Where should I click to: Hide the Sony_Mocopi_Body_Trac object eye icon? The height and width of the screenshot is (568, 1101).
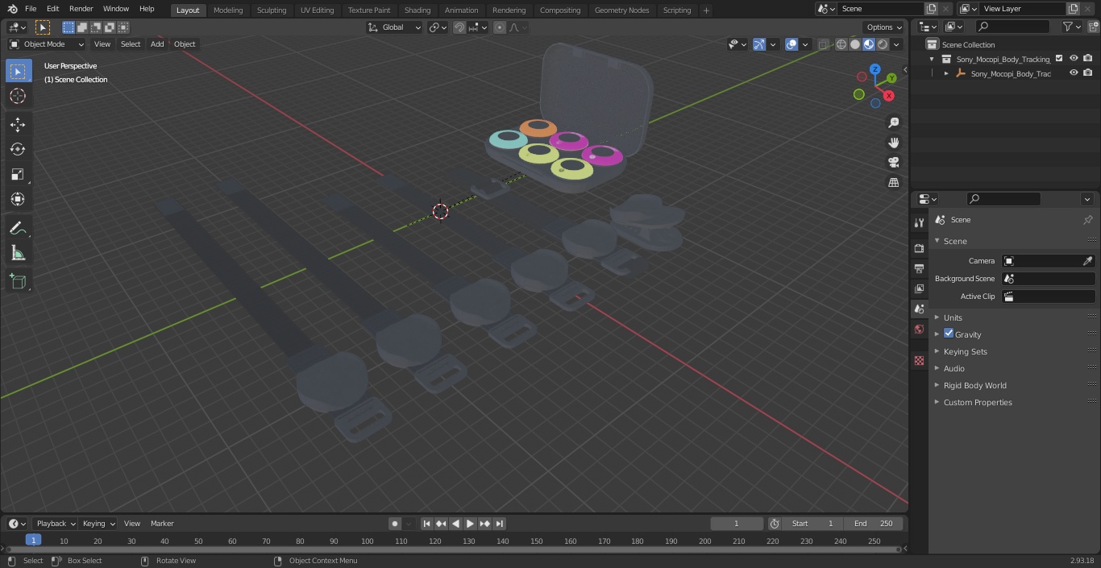(1074, 73)
